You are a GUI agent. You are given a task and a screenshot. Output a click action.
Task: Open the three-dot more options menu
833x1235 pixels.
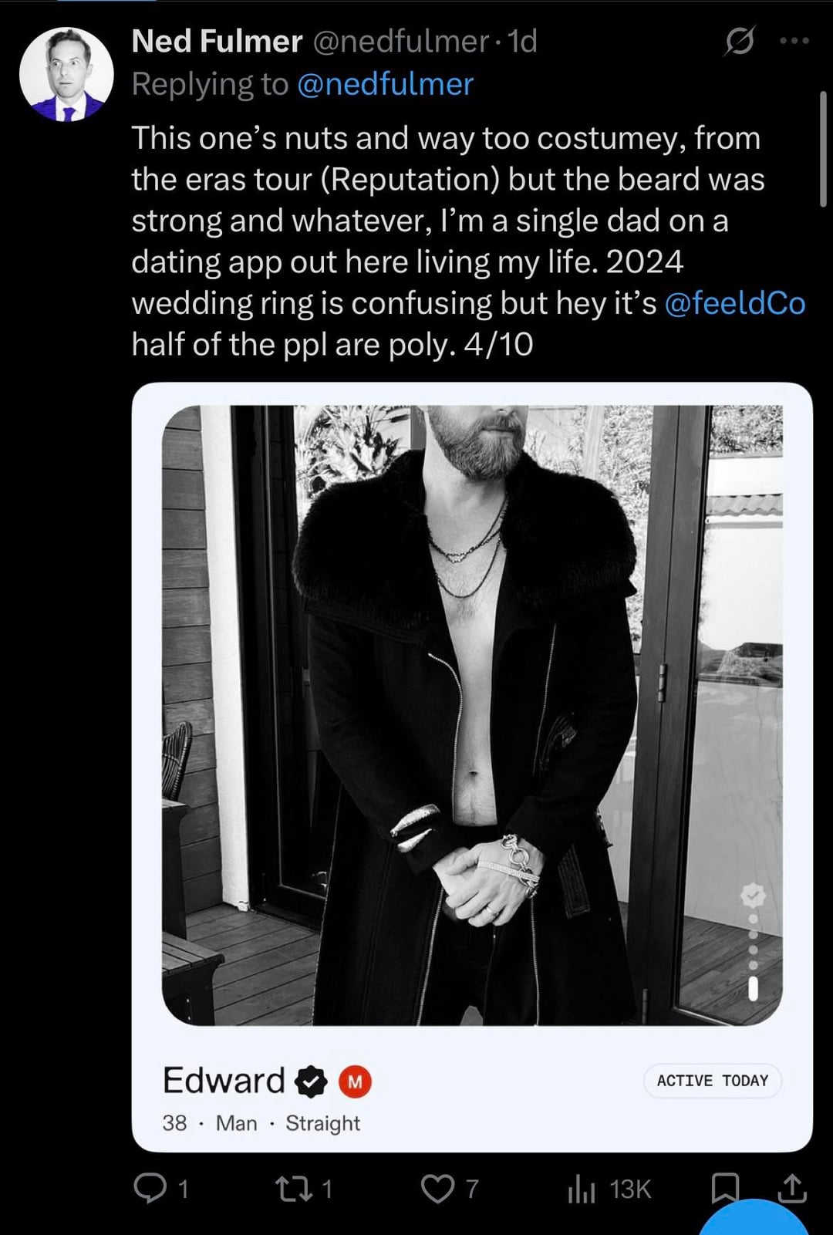pyautogui.click(x=794, y=41)
